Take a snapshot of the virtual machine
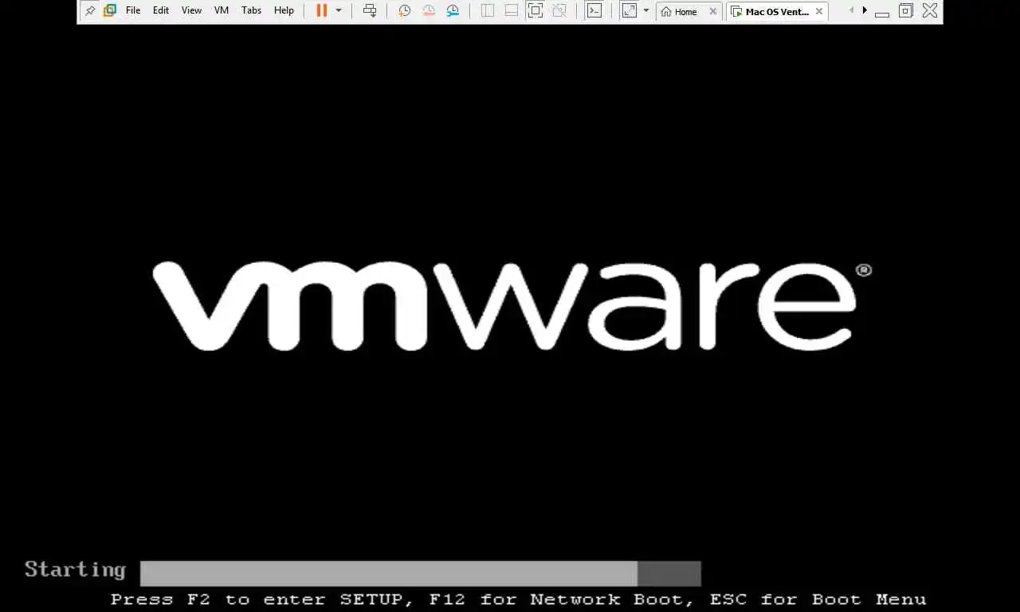This screenshot has height=612, width=1020. click(x=405, y=11)
